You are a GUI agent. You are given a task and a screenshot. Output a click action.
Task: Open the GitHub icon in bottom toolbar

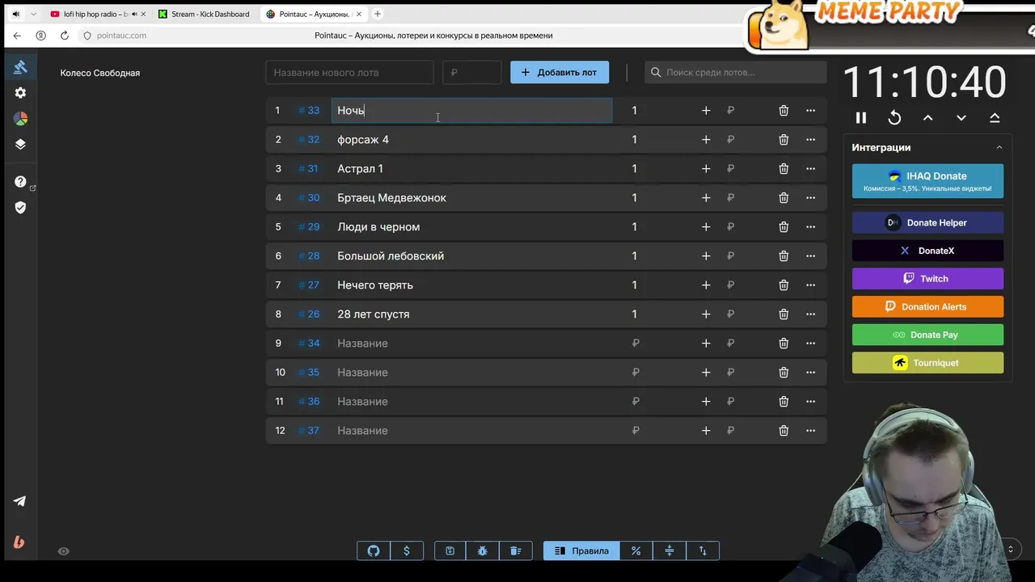pos(374,550)
